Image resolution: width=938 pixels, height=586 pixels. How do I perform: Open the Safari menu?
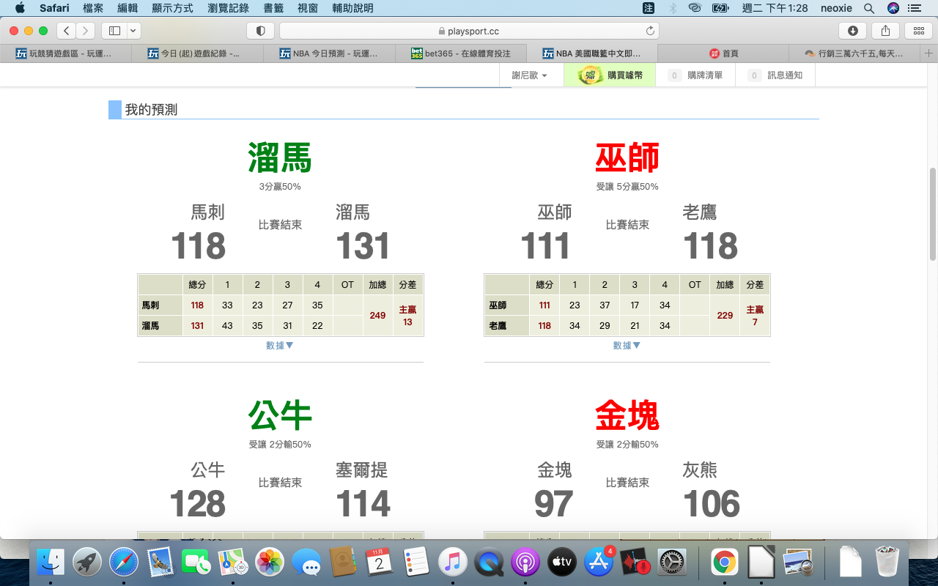tap(54, 8)
